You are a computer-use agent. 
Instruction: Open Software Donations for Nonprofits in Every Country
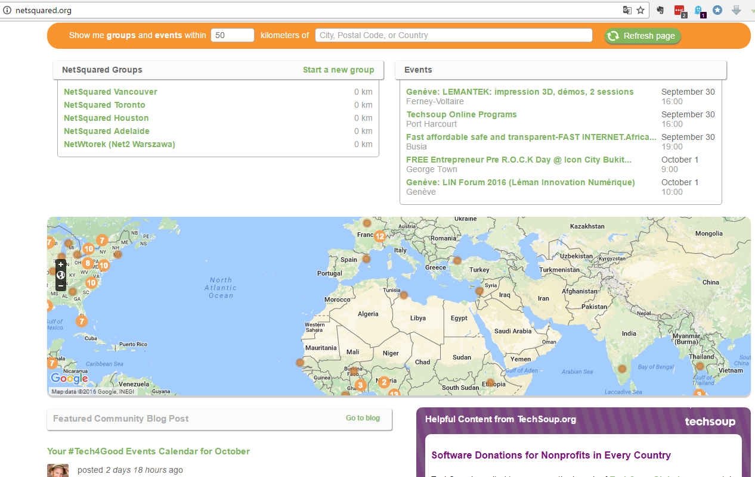pos(551,455)
